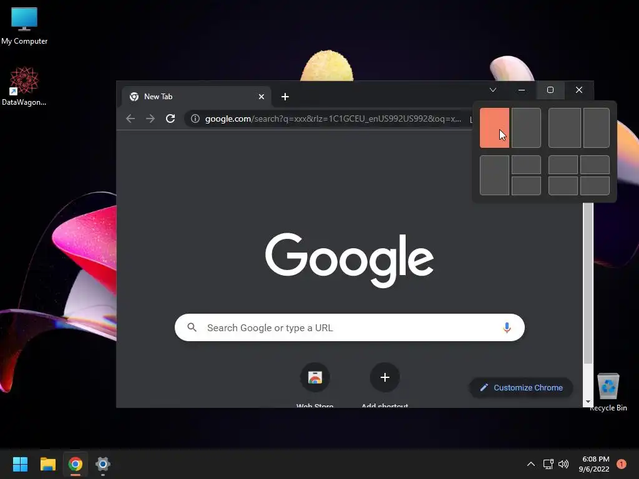Click Customize Chrome button
Screen dimensions: 639x479
tap(521, 388)
